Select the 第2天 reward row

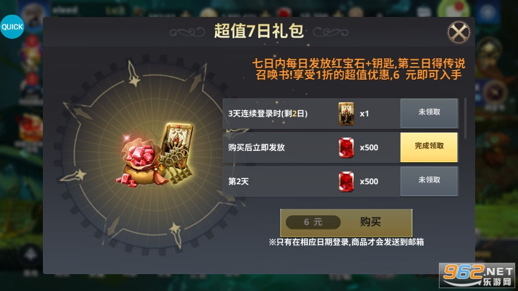pos(340,181)
